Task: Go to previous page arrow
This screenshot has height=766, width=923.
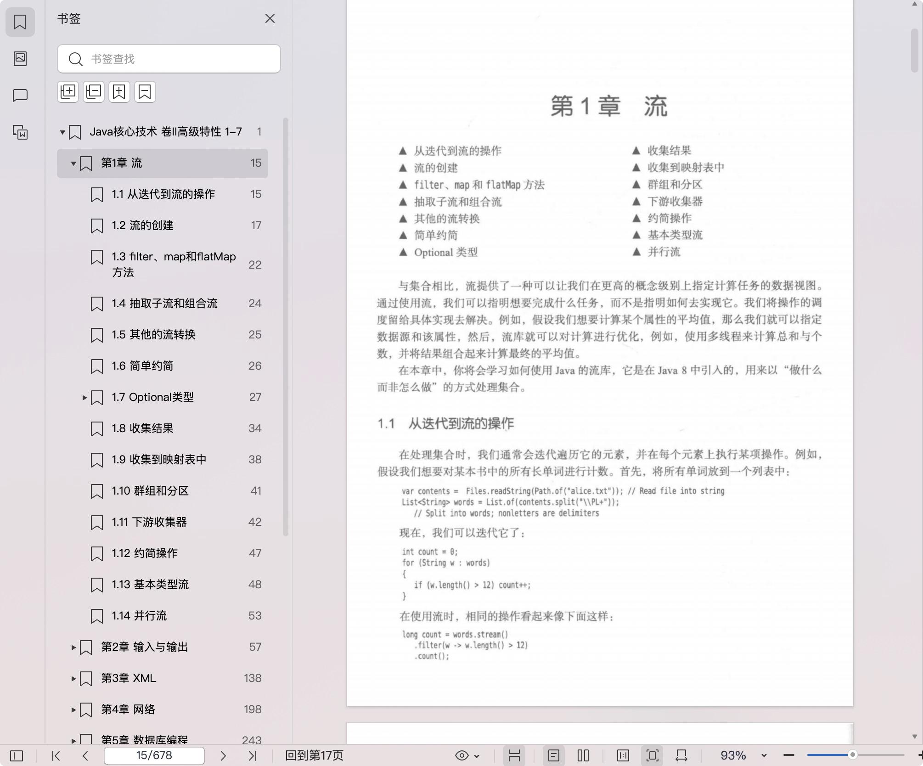Action: 85,755
